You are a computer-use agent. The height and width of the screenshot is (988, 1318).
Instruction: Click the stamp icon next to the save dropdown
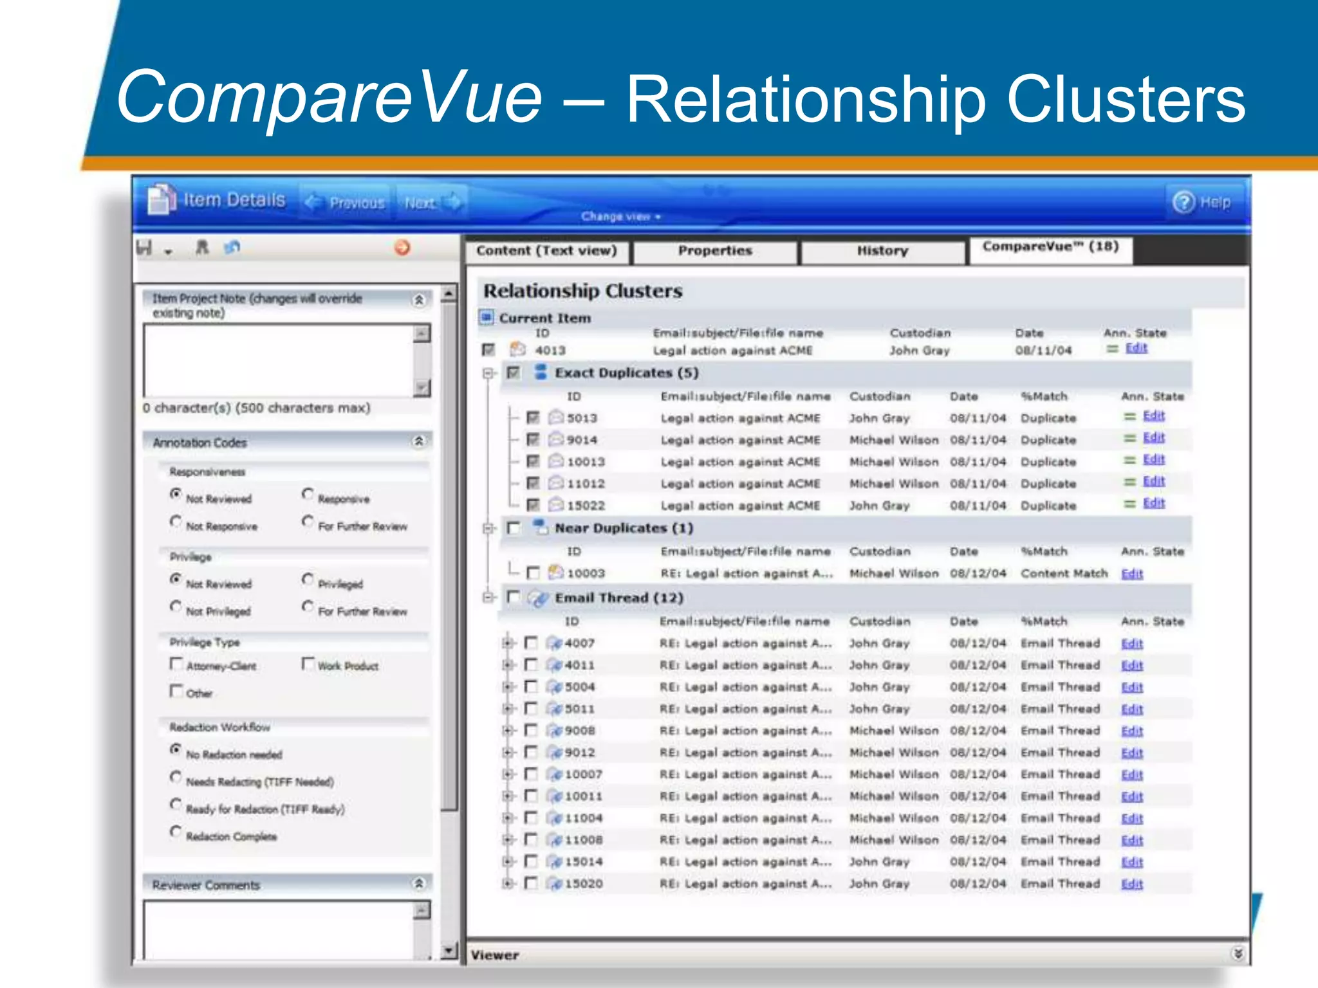click(202, 248)
